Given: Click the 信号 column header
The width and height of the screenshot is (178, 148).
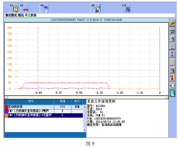Looking at the screenshot, I should click(31, 101).
